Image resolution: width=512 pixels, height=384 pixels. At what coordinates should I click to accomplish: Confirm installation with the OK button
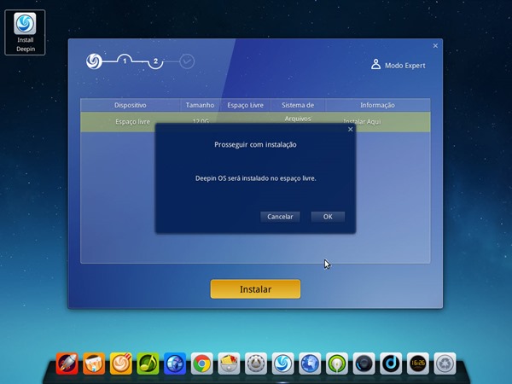(328, 217)
